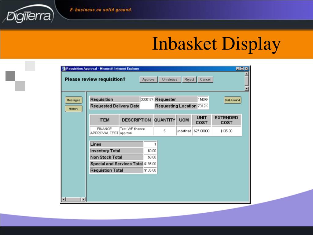Click the Requesting Location label
313x235 pixels.
176,106
